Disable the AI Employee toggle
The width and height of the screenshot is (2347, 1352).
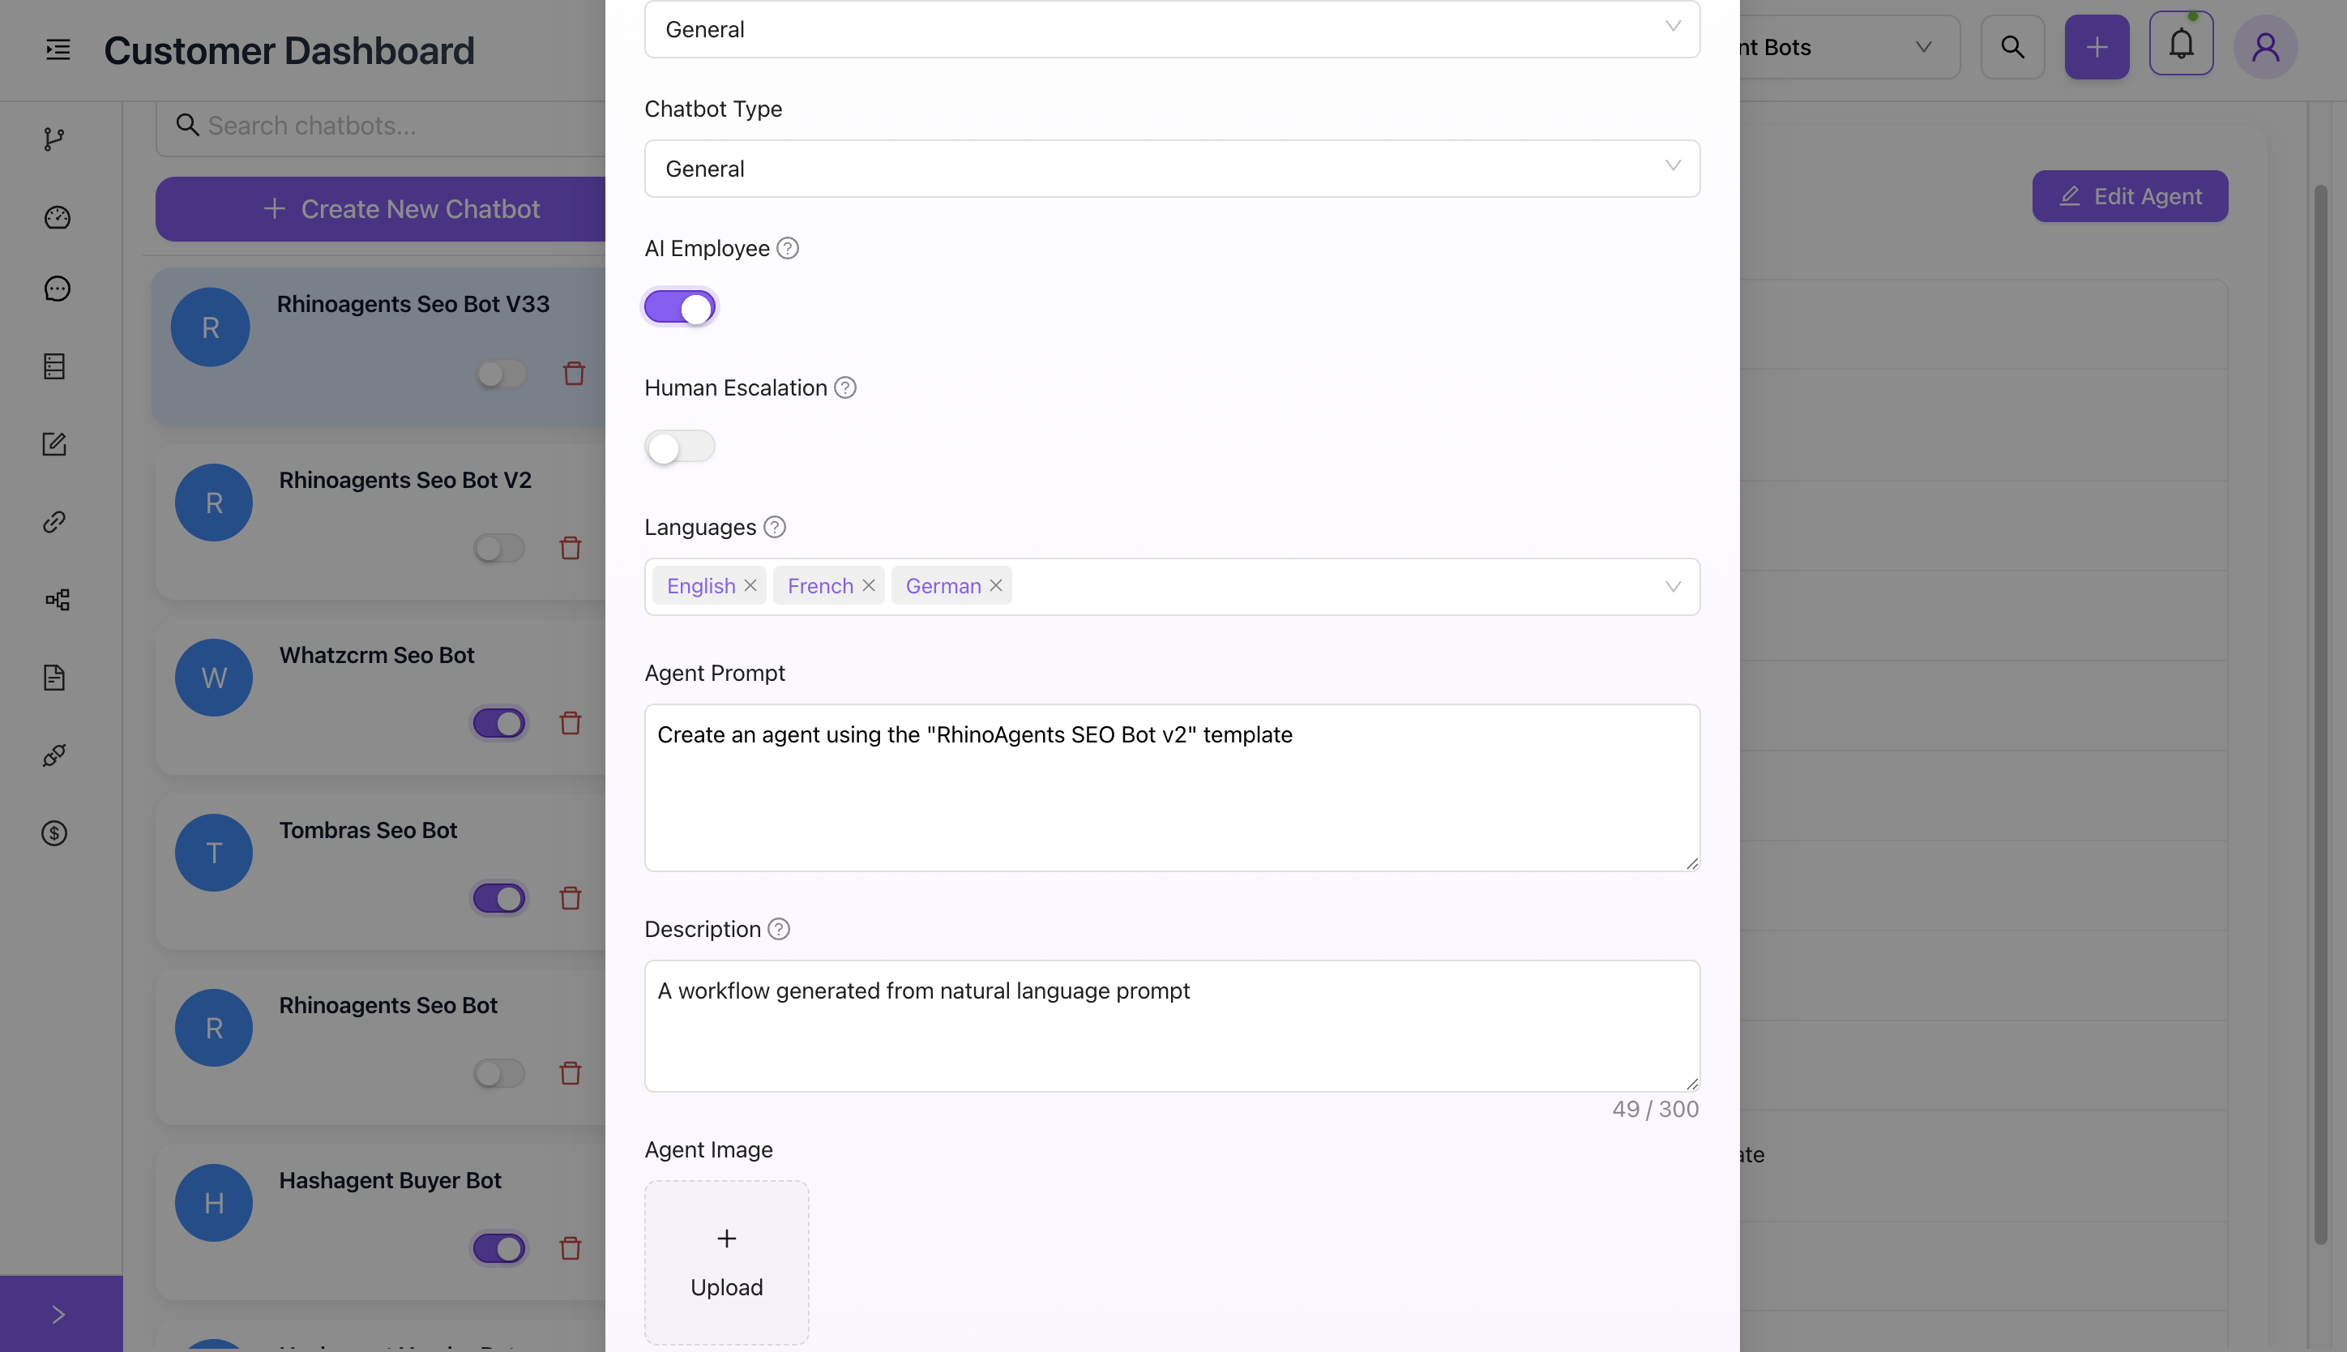point(680,306)
